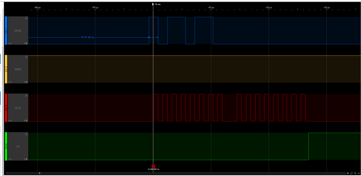The image size is (361, 176).
Task: Collapse the CS channel row
Action: 26,134
